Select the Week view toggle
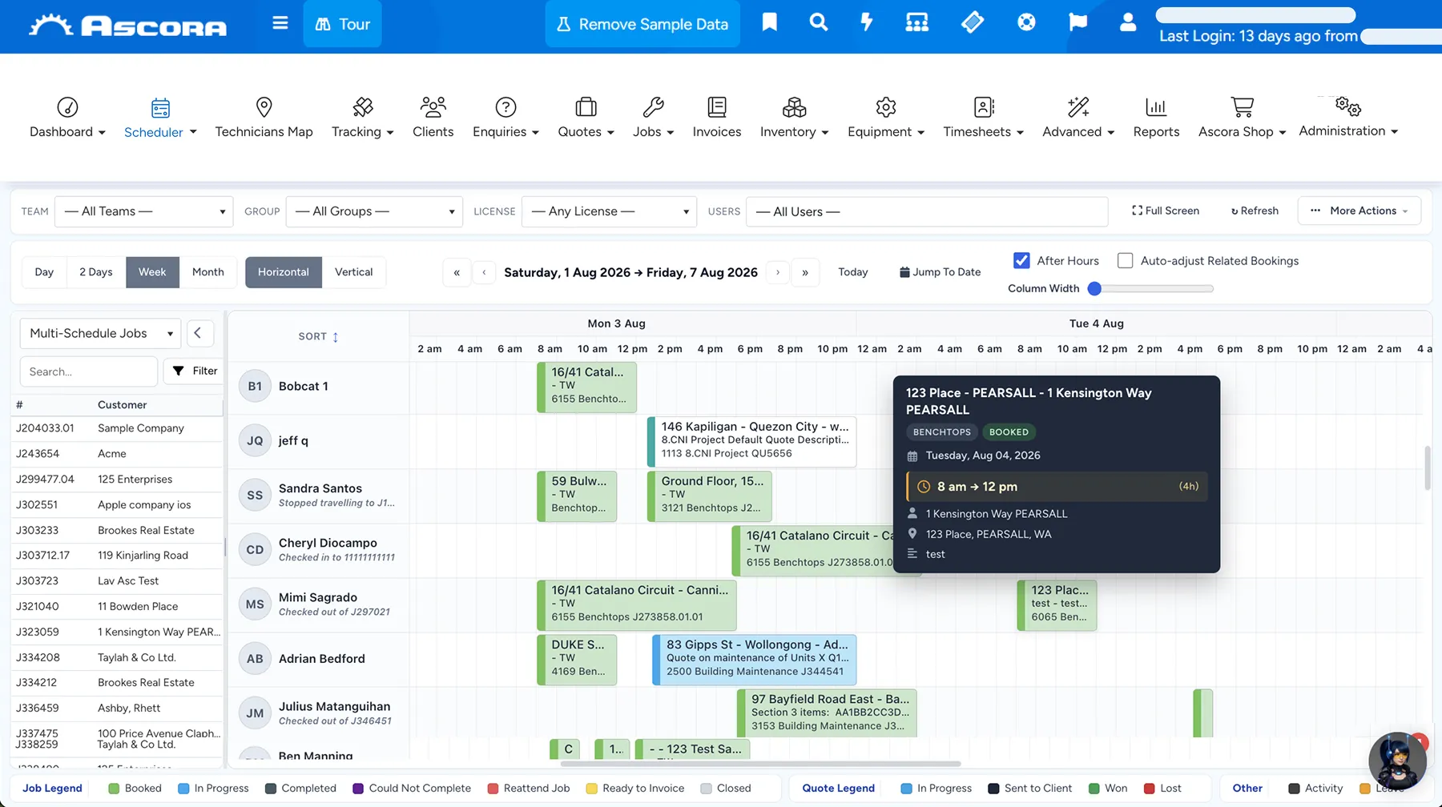 152,272
